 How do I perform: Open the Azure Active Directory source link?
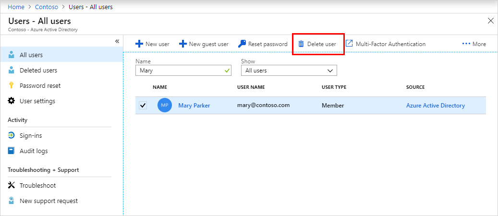click(436, 106)
